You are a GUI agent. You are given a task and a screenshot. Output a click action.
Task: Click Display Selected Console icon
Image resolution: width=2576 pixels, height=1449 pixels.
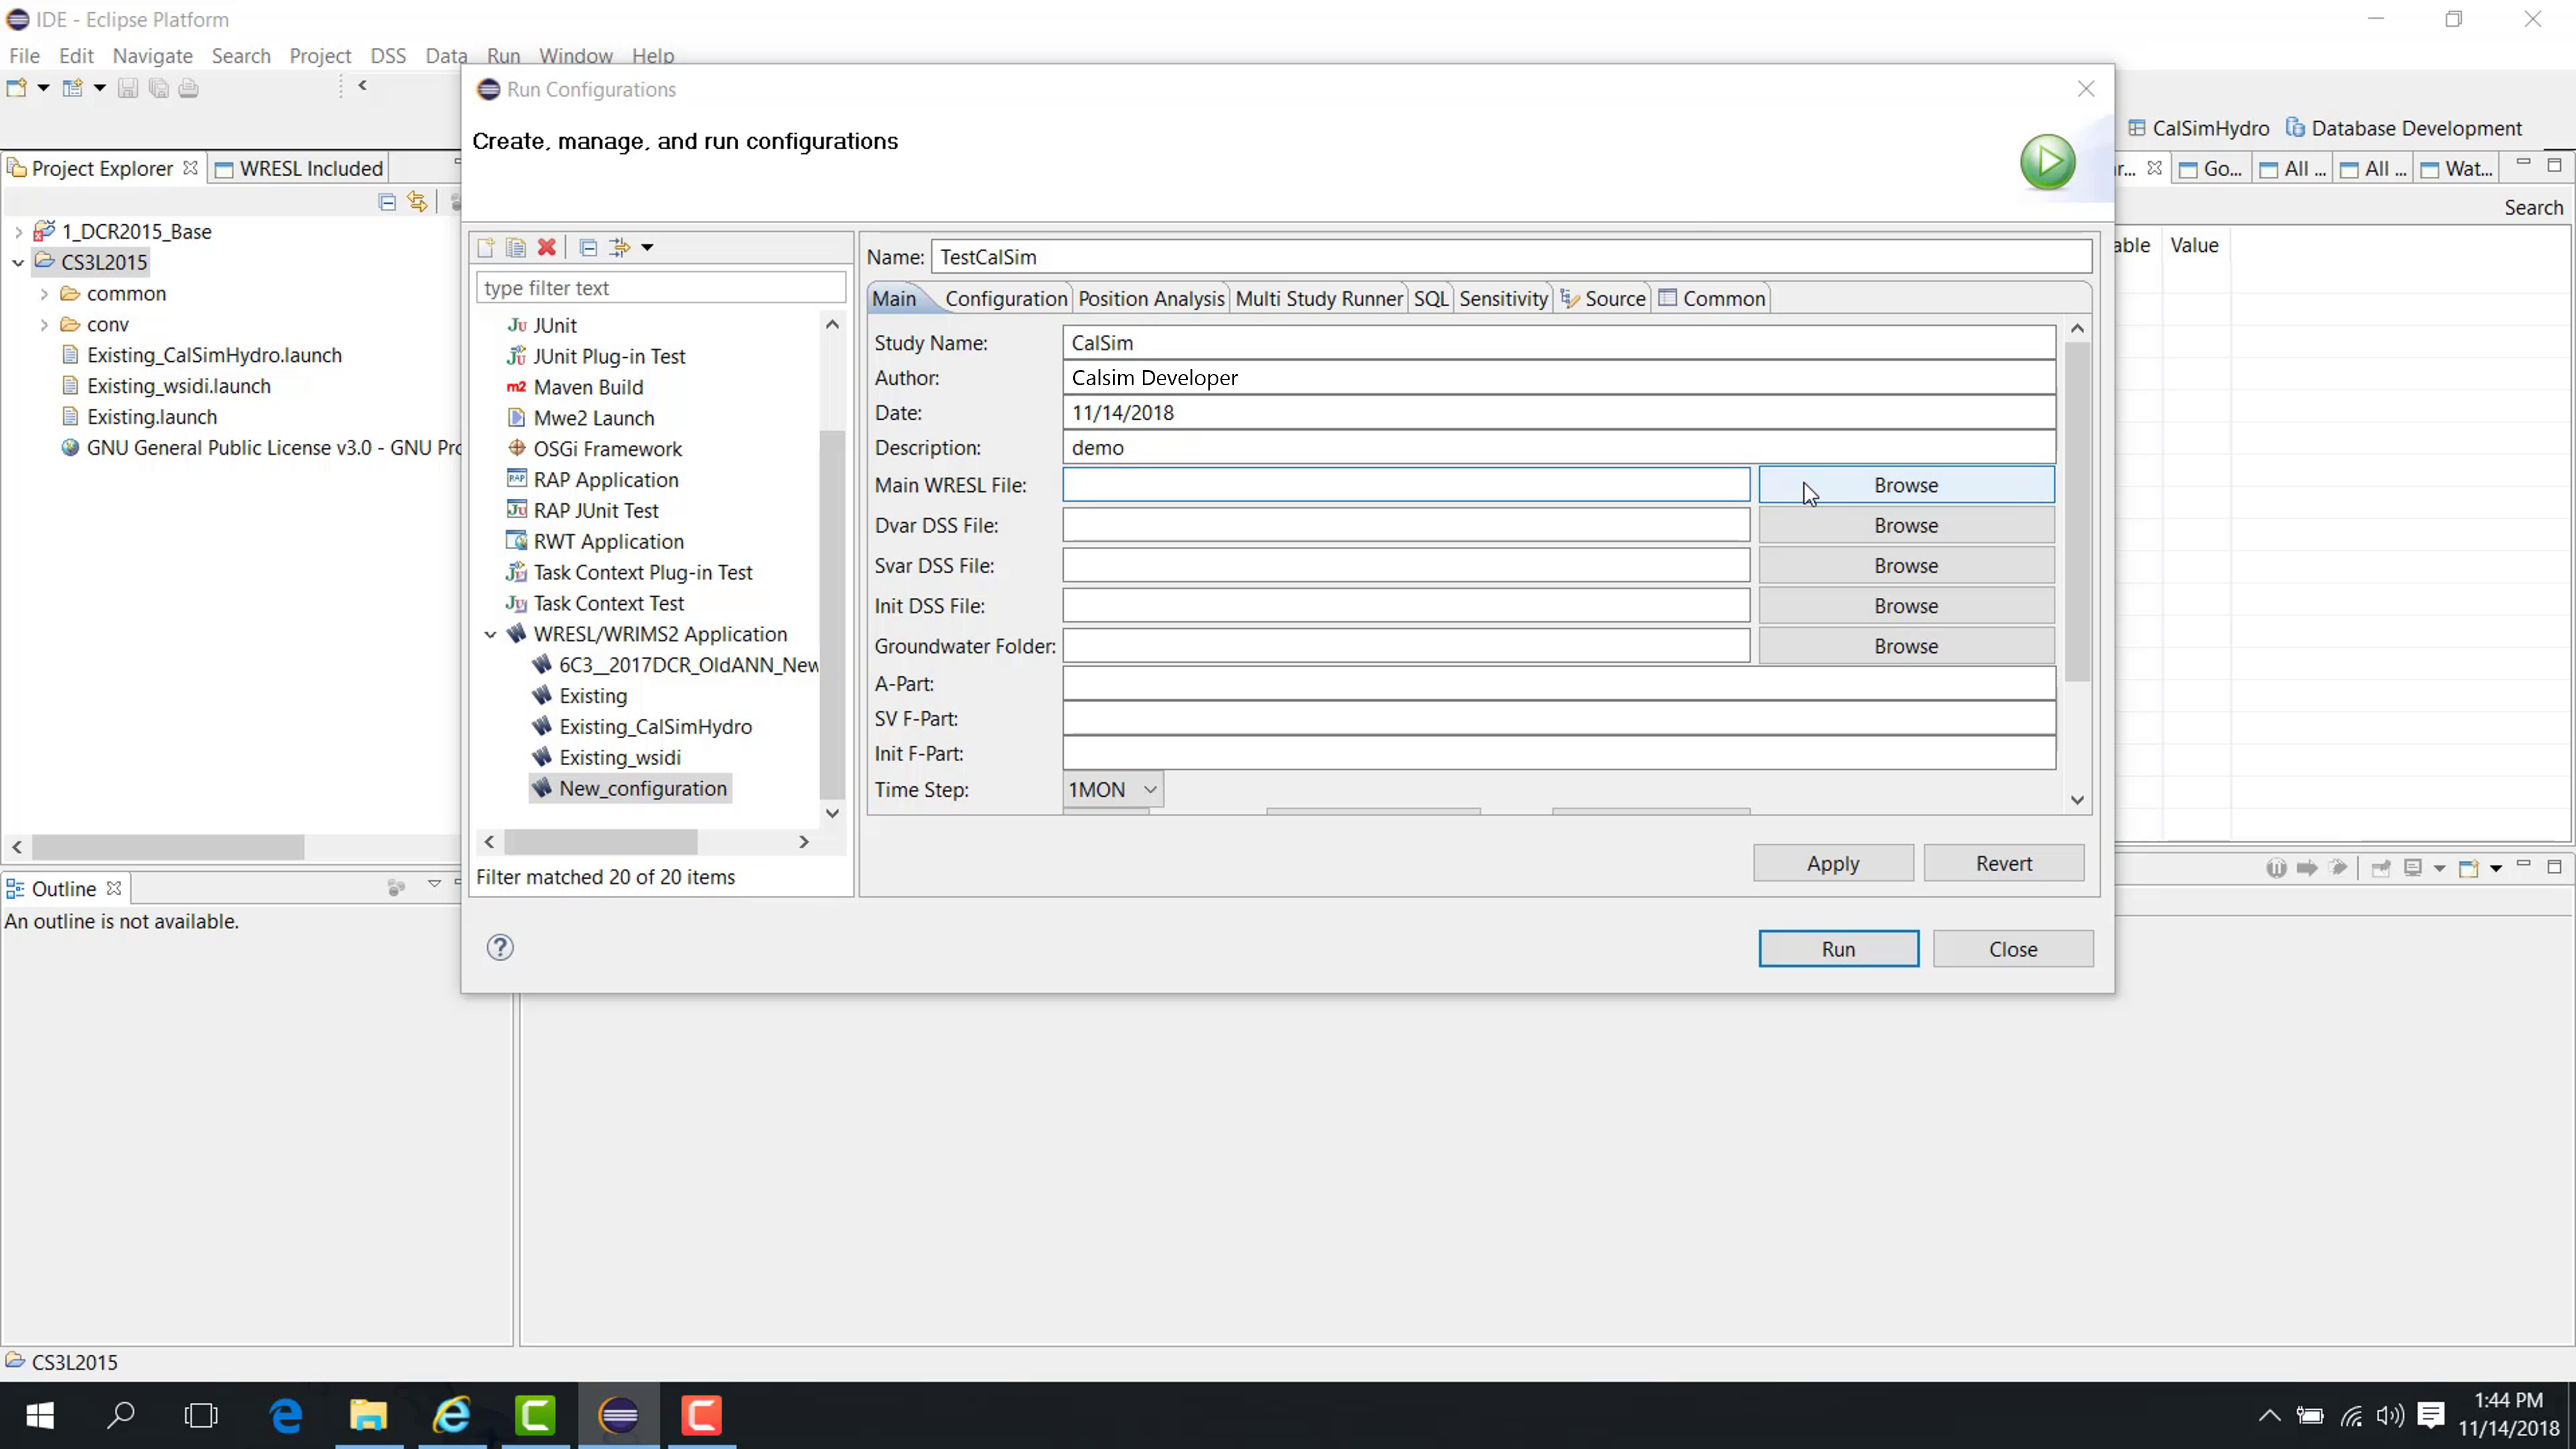point(2413,868)
